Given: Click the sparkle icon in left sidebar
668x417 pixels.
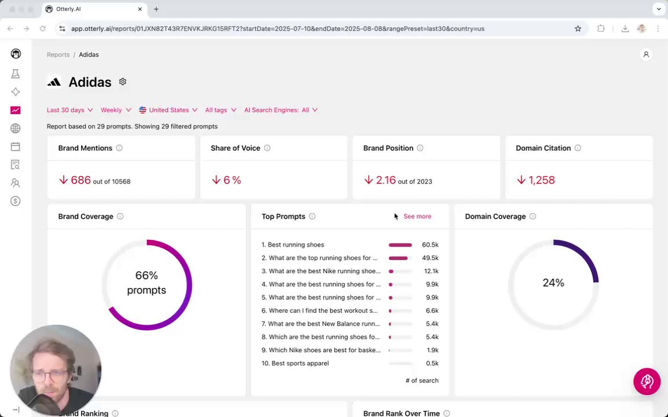Looking at the screenshot, I should [16, 92].
